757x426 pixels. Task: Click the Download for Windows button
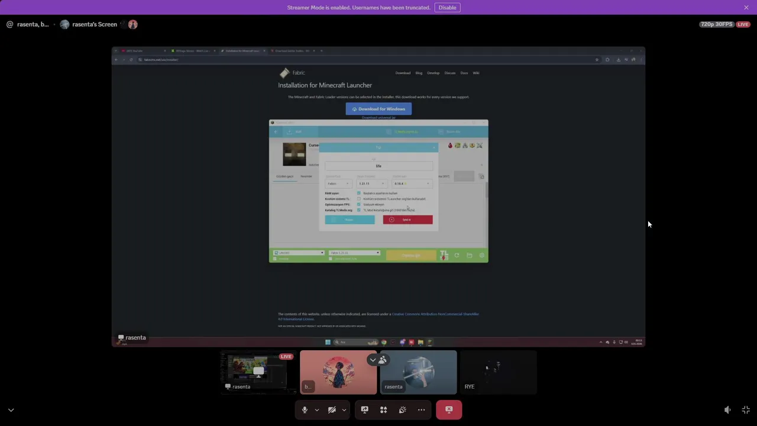point(378,109)
